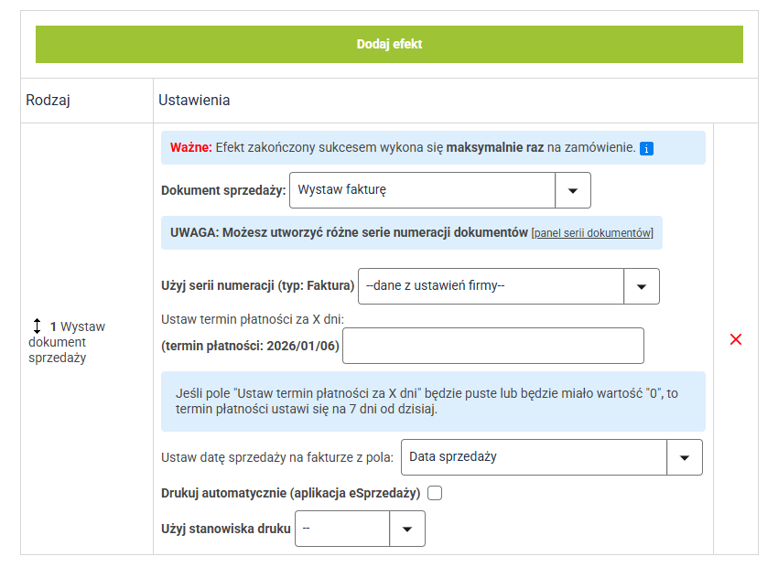The height and width of the screenshot is (567, 778).
Task: Click the payment term days input field
Action: [x=492, y=346]
